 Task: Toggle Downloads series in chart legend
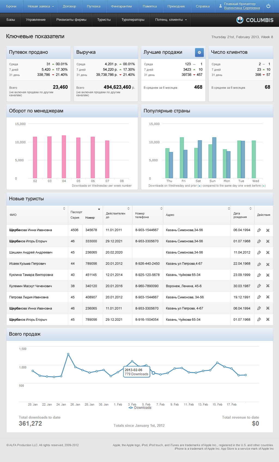click(140, 408)
